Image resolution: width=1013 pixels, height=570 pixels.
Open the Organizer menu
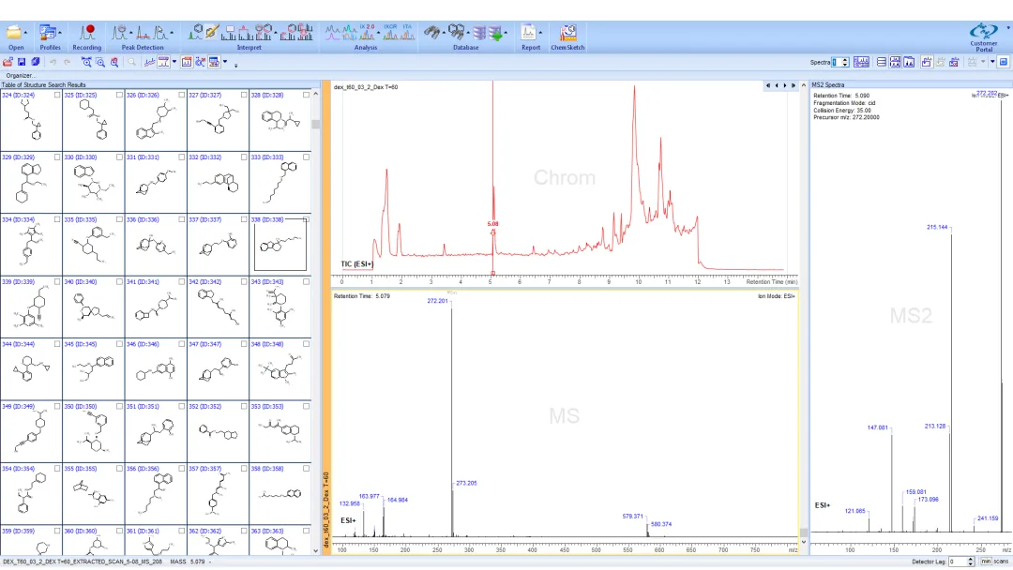[21, 76]
